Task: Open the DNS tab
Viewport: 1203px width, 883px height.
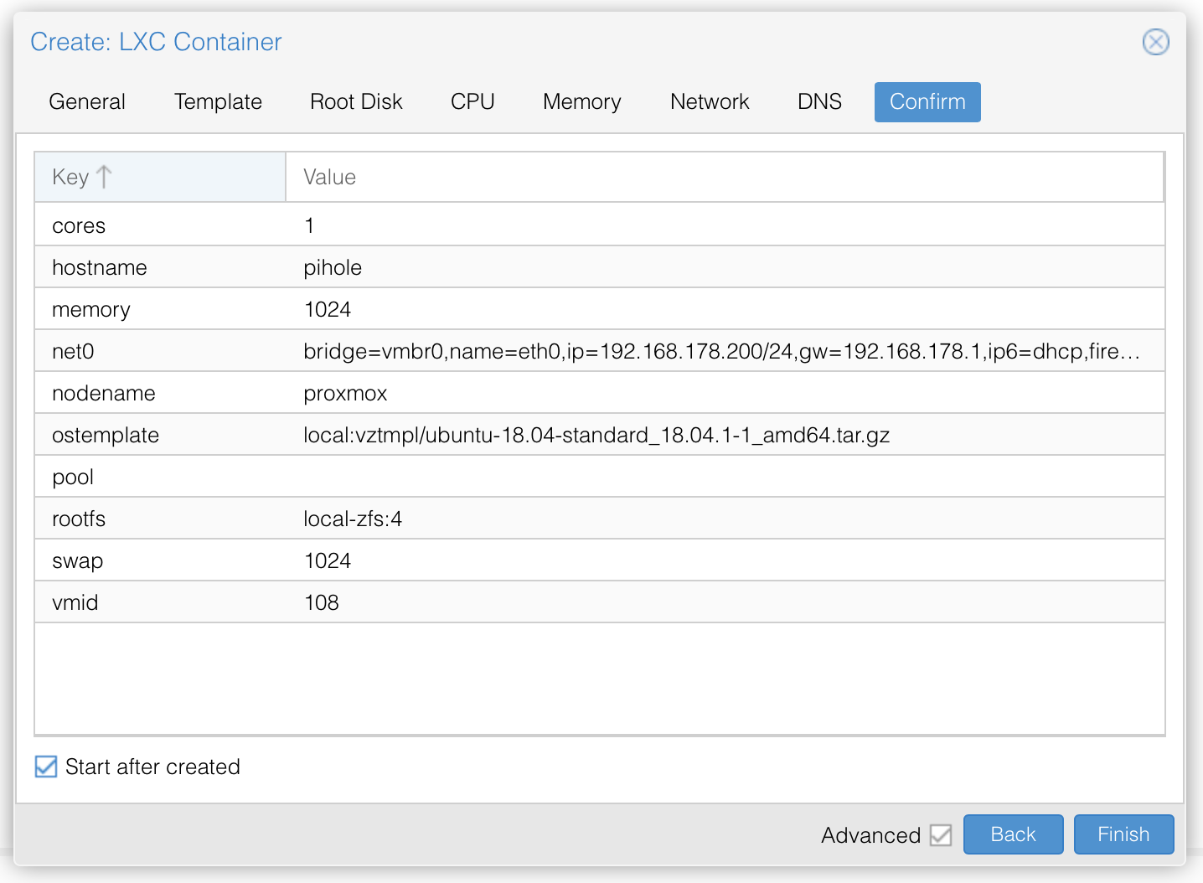Action: [x=818, y=101]
